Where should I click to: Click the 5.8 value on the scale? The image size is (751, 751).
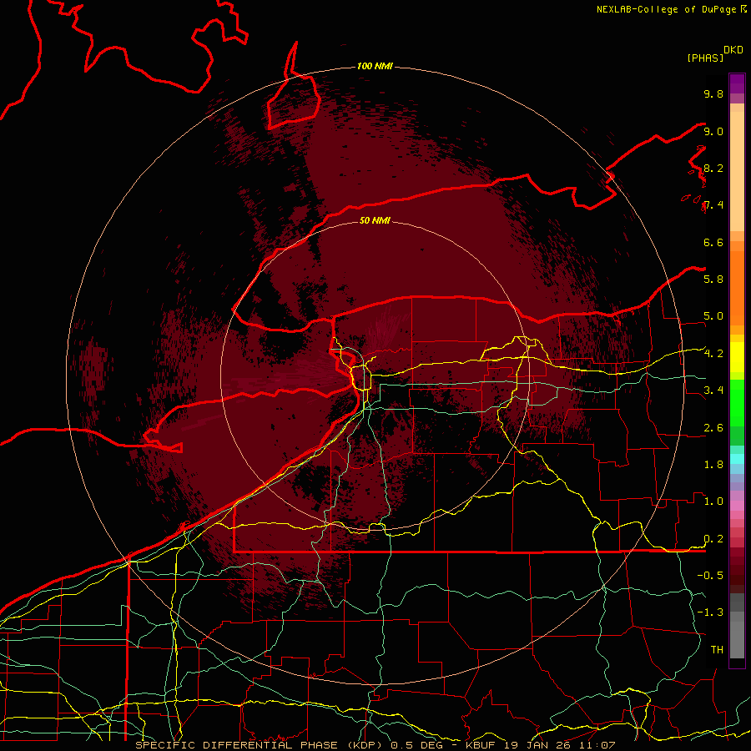(713, 279)
